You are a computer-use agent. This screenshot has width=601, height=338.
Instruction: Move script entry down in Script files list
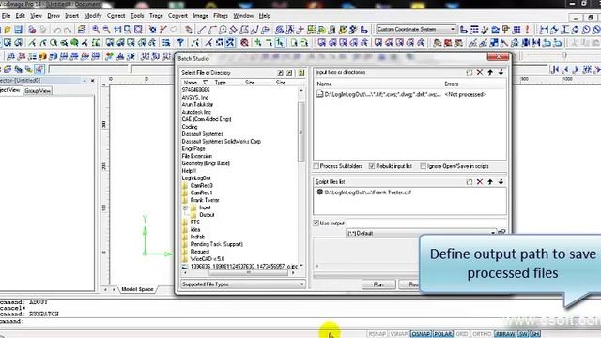click(x=501, y=182)
